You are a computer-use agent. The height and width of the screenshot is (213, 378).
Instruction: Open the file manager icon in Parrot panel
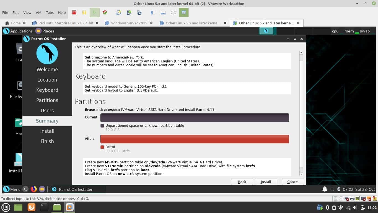coord(42,189)
